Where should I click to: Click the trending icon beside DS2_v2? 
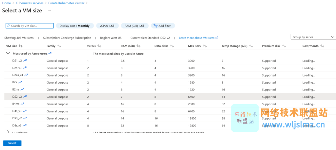(25, 96)
